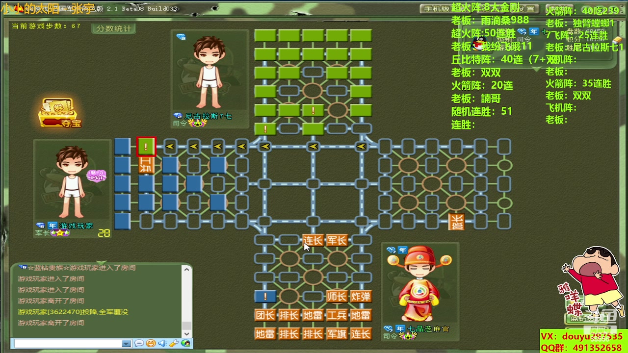The height and width of the screenshot is (353, 628).
Task: Select the rotated orange 工兵 piece near blue pieces
Action: [146, 165]
